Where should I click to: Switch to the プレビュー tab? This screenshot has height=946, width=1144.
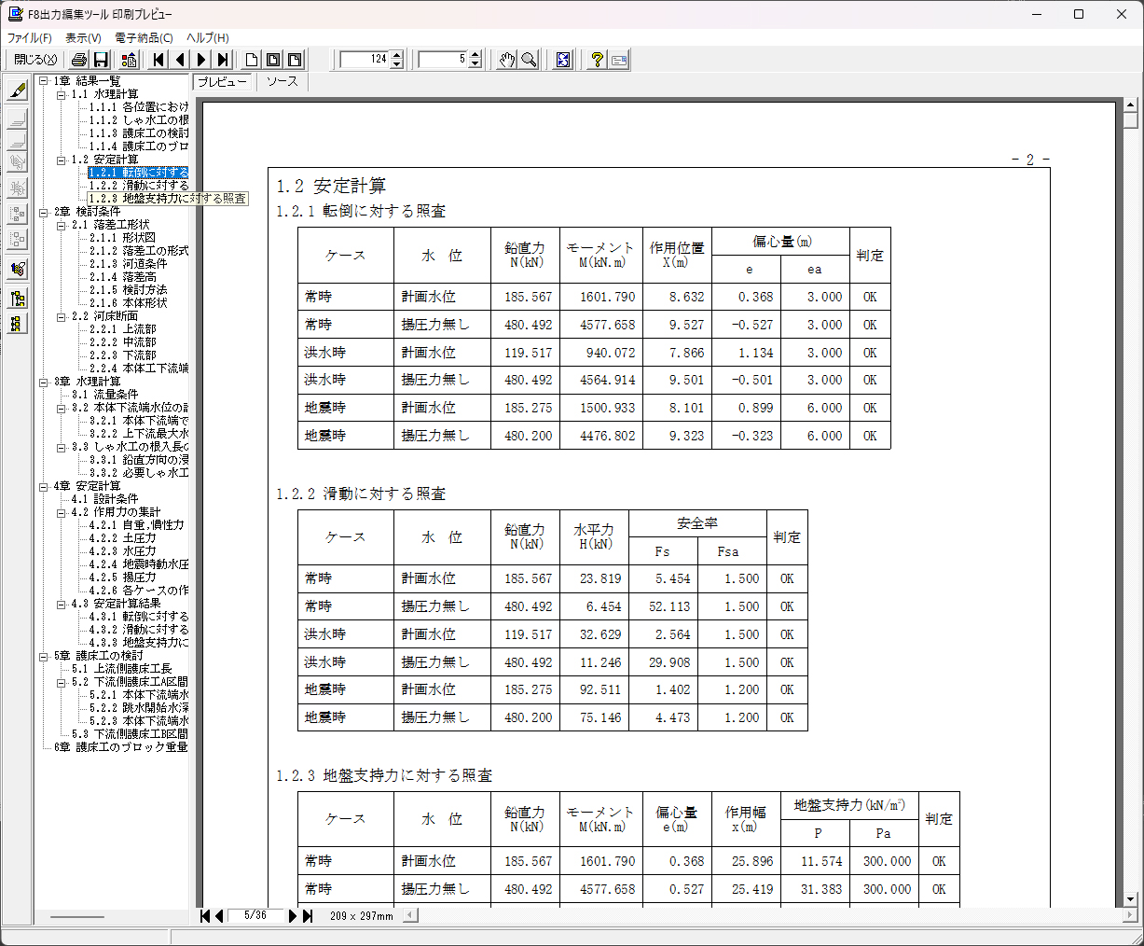point(222,82)
